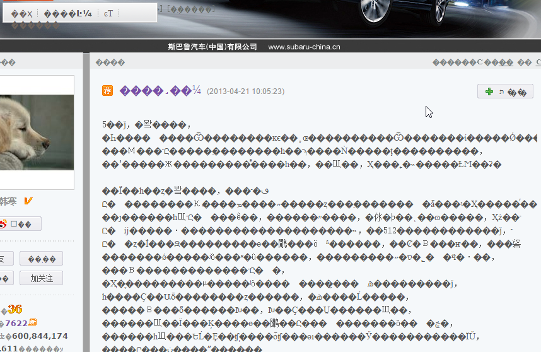
Task: Click the orange 新 badge next to 7622
Action: [x=33, y=322]
